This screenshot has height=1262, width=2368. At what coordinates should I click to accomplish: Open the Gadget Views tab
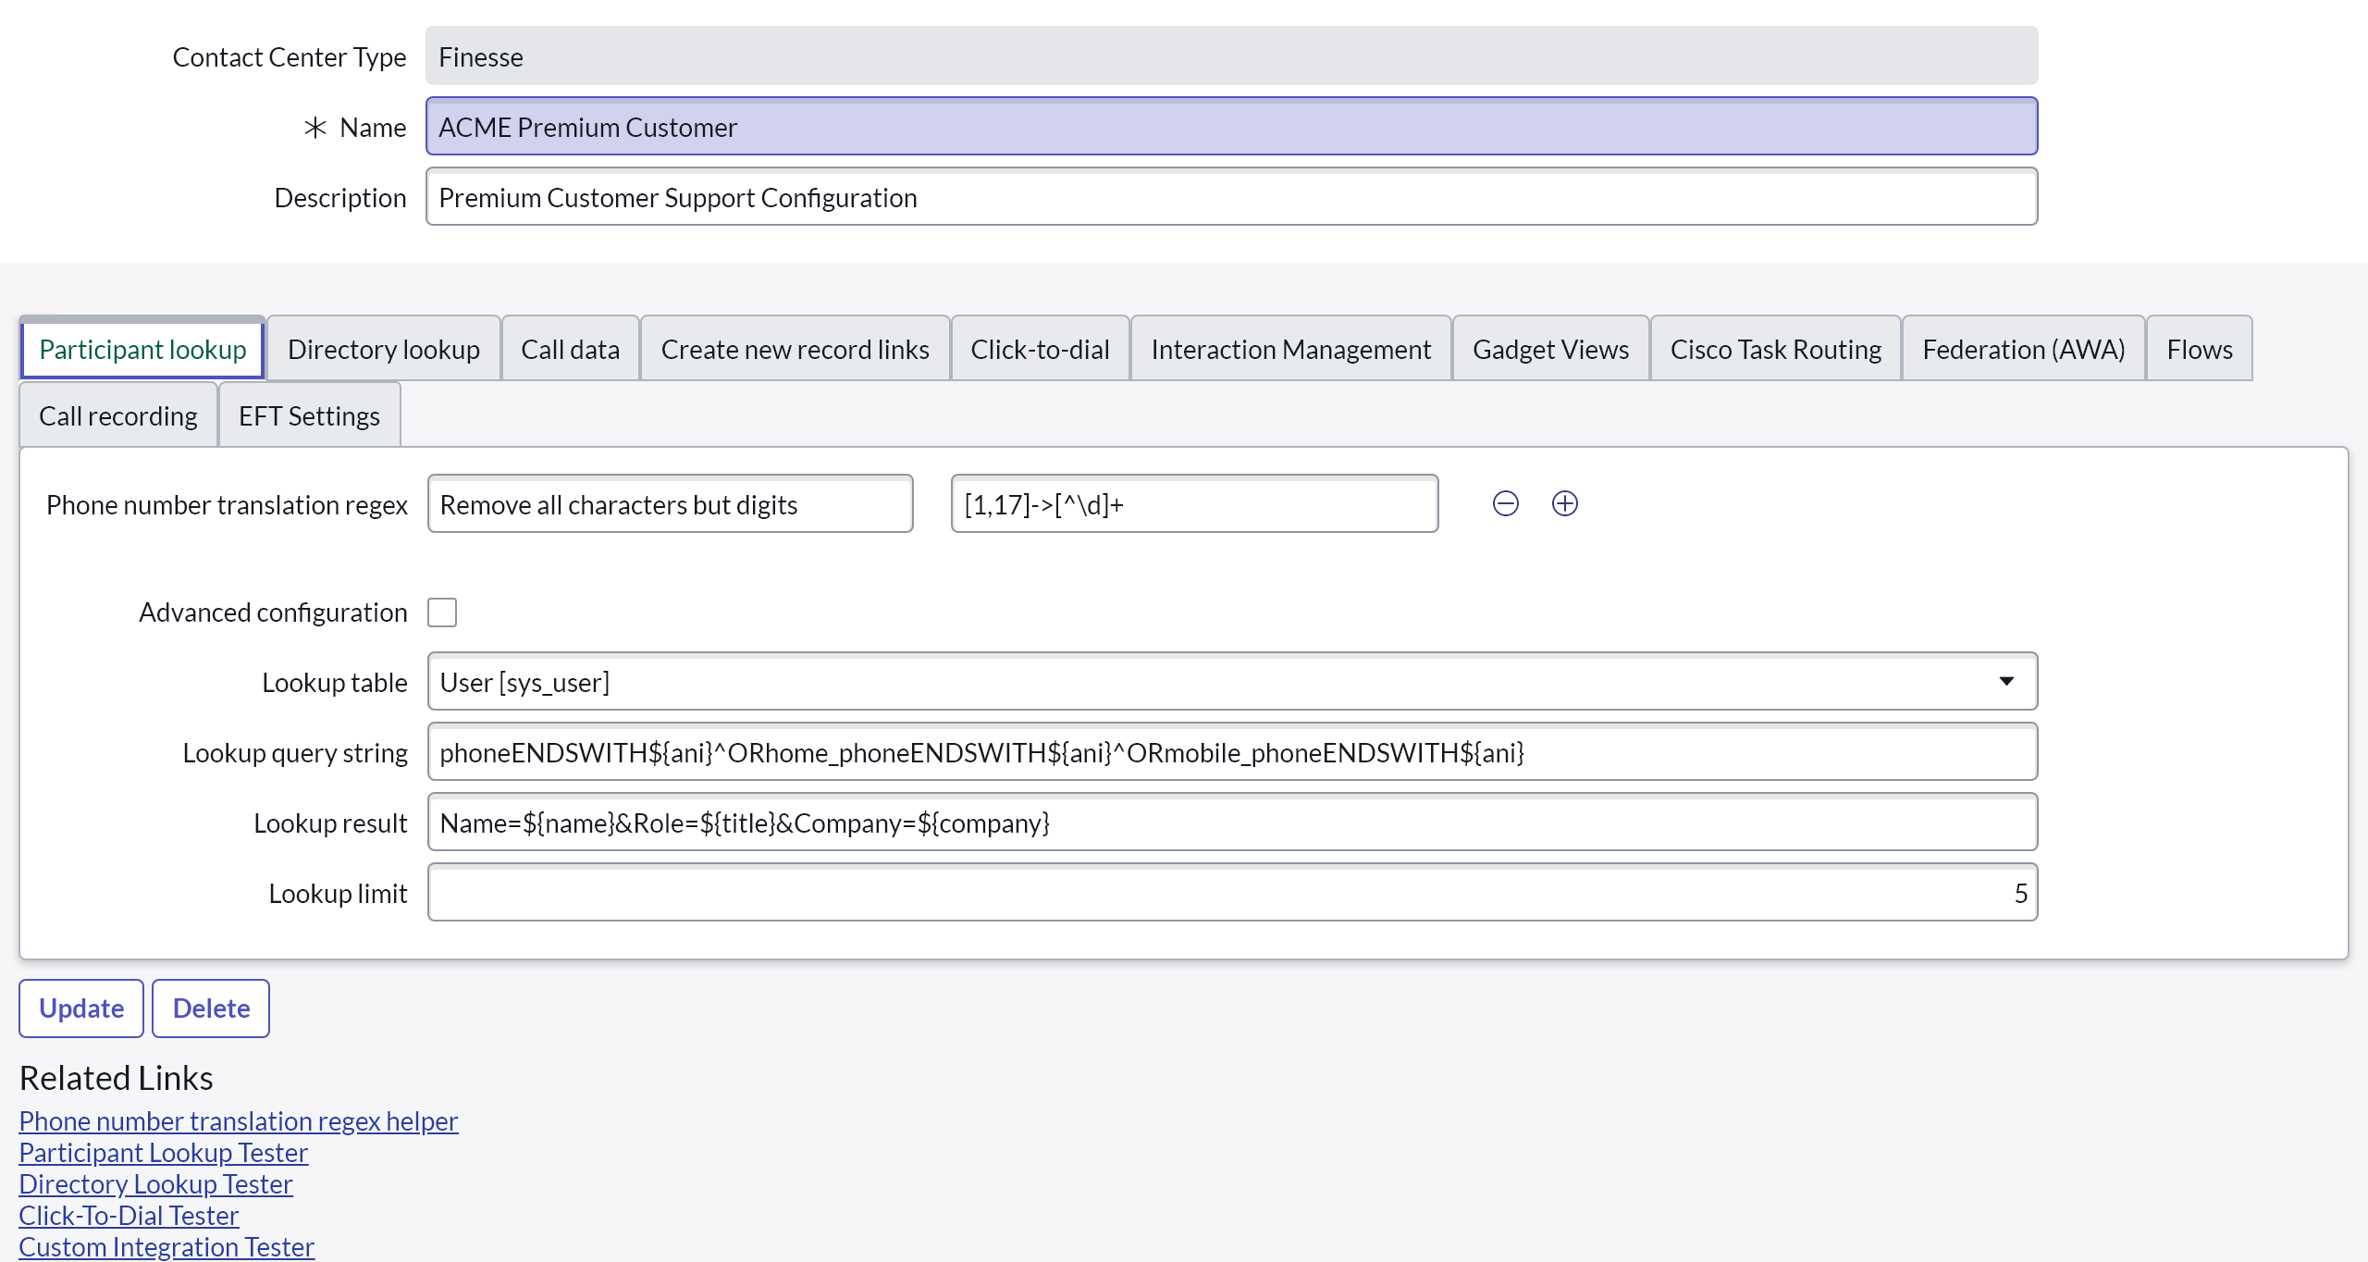tap(1550, 349)
